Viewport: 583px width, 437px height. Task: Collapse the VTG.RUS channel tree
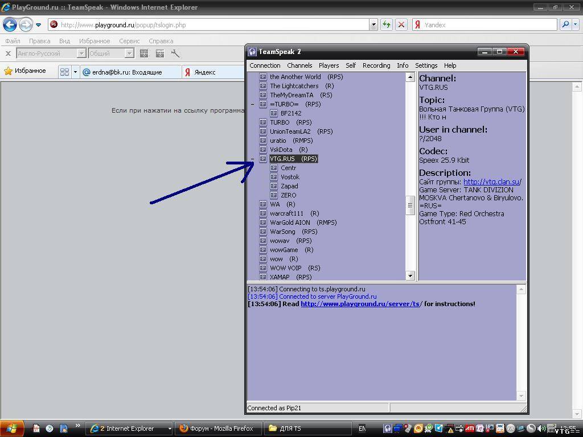[253, 159]
